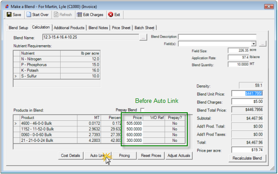Click the Field Size input field
This screenshot has width=278, height=174.
click(238, 51)
